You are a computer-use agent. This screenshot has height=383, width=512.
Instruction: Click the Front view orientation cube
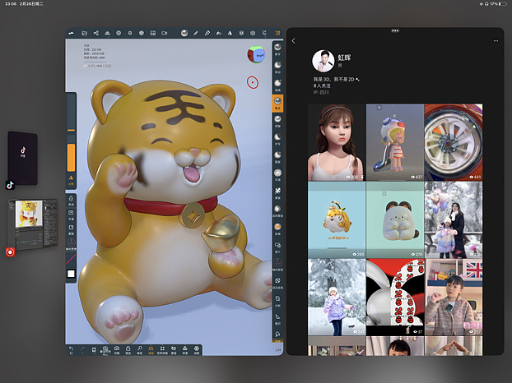point(256,54)
